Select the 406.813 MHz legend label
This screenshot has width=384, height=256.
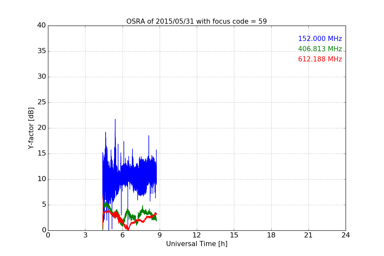(320, 49)
